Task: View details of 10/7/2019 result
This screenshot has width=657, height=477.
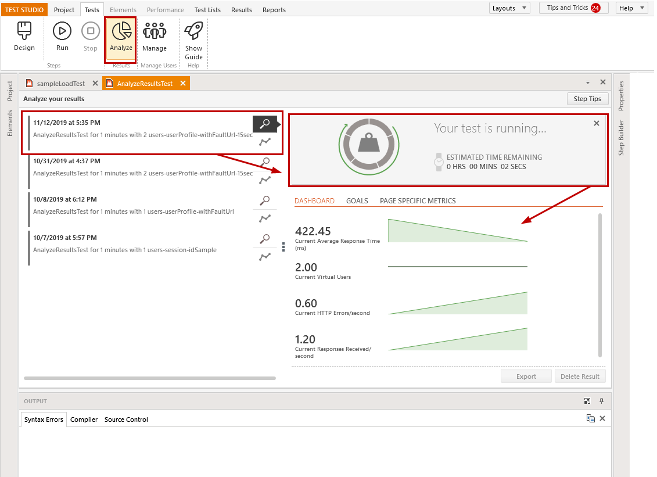Action: point(265,238)
